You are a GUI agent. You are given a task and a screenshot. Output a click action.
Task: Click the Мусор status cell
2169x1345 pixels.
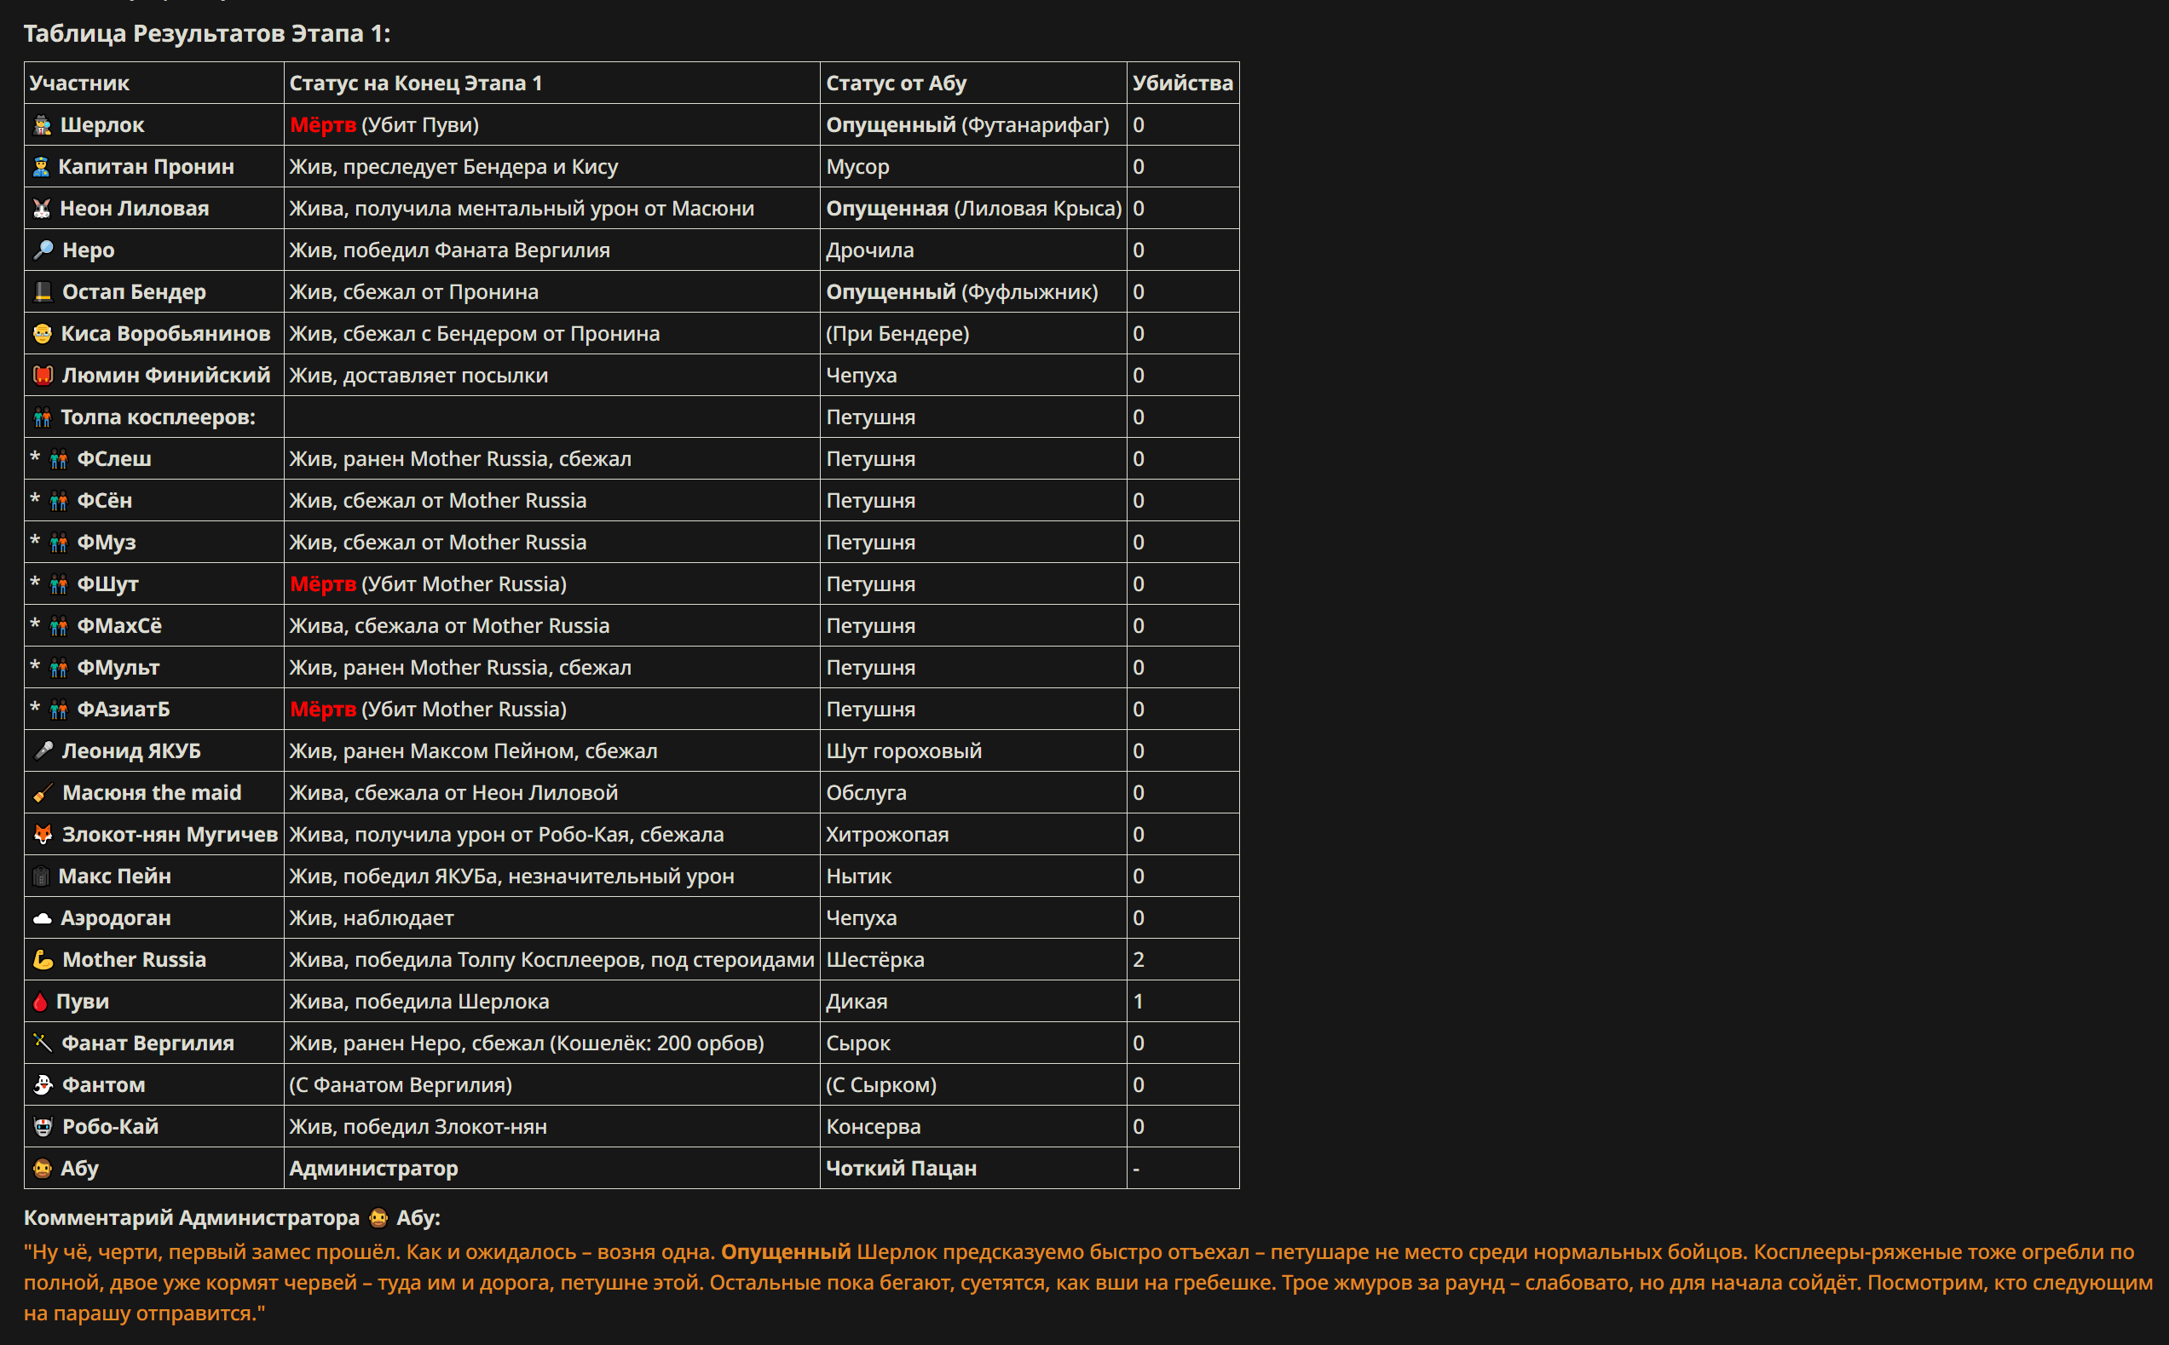click(972, 167)
